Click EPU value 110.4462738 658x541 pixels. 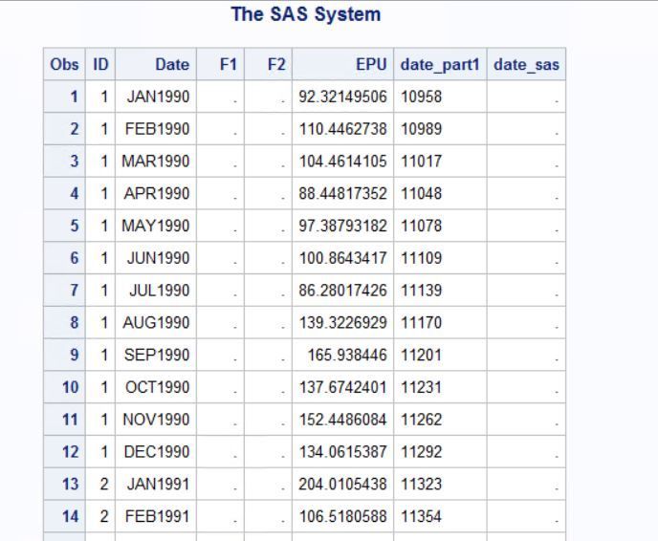click(x=342, y=129)
